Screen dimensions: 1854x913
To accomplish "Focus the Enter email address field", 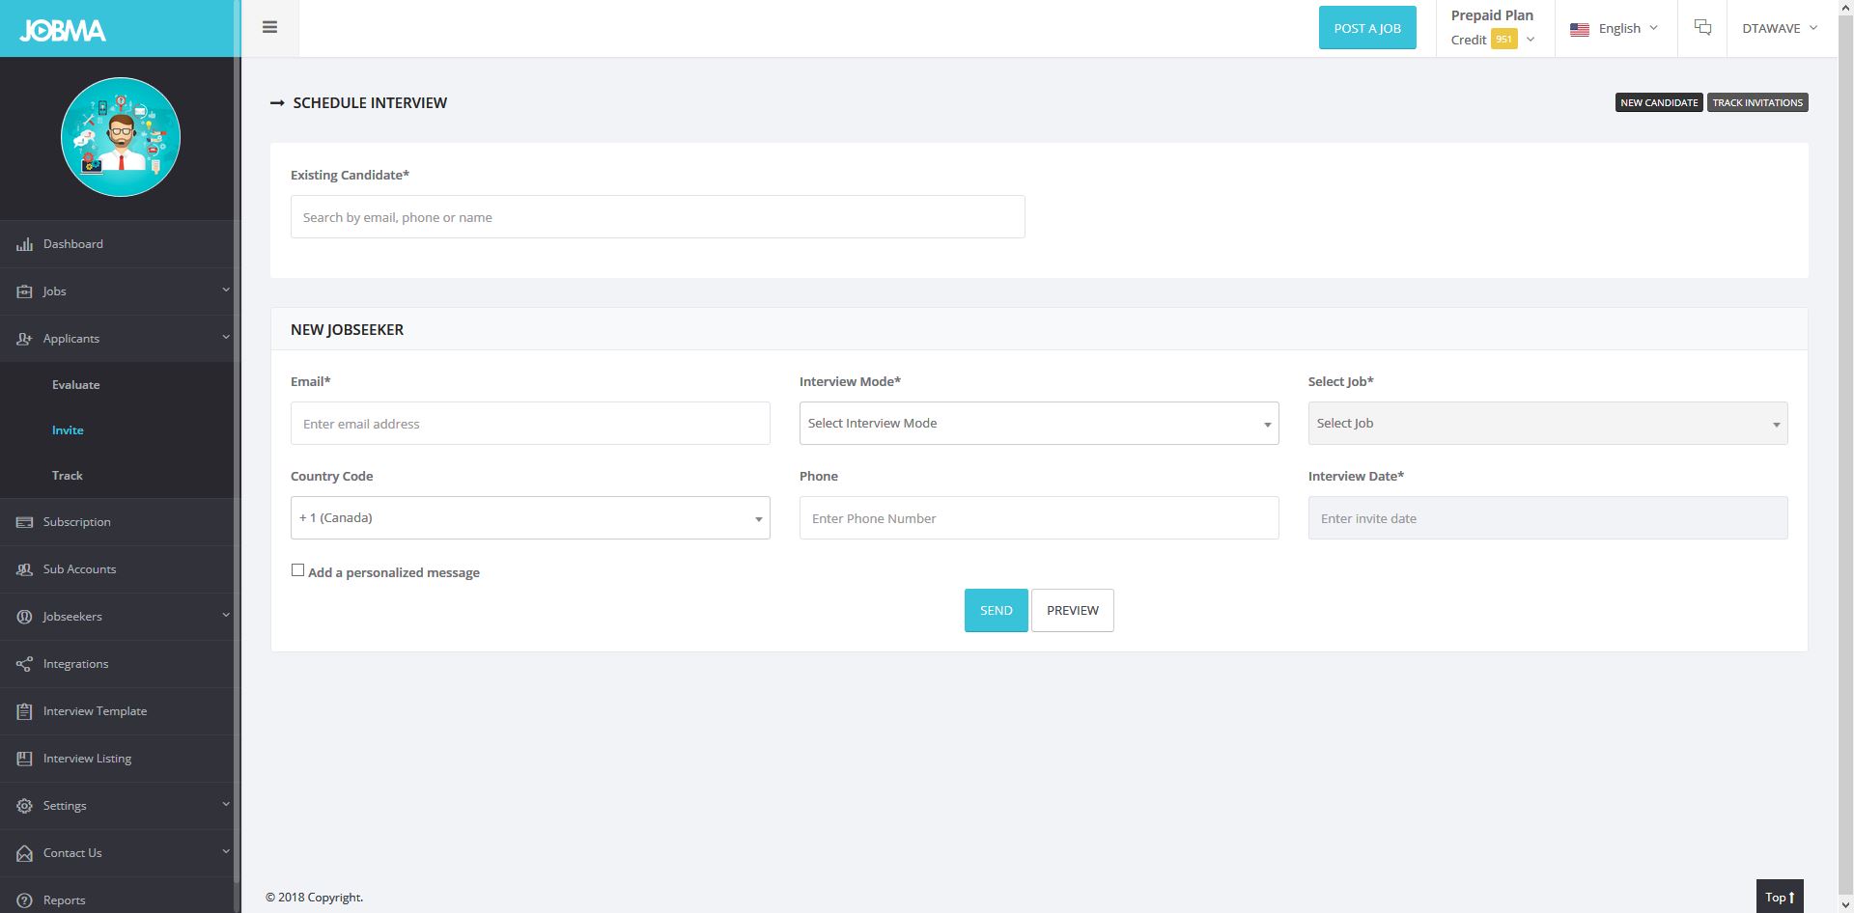I will (x=530, y=424).
